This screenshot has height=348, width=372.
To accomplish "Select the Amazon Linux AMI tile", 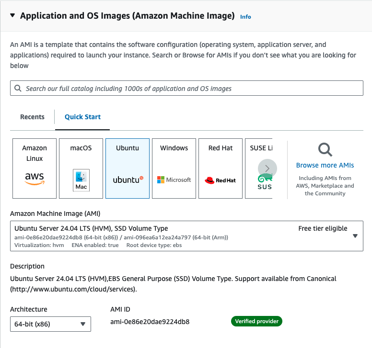I will pos(35,168).
